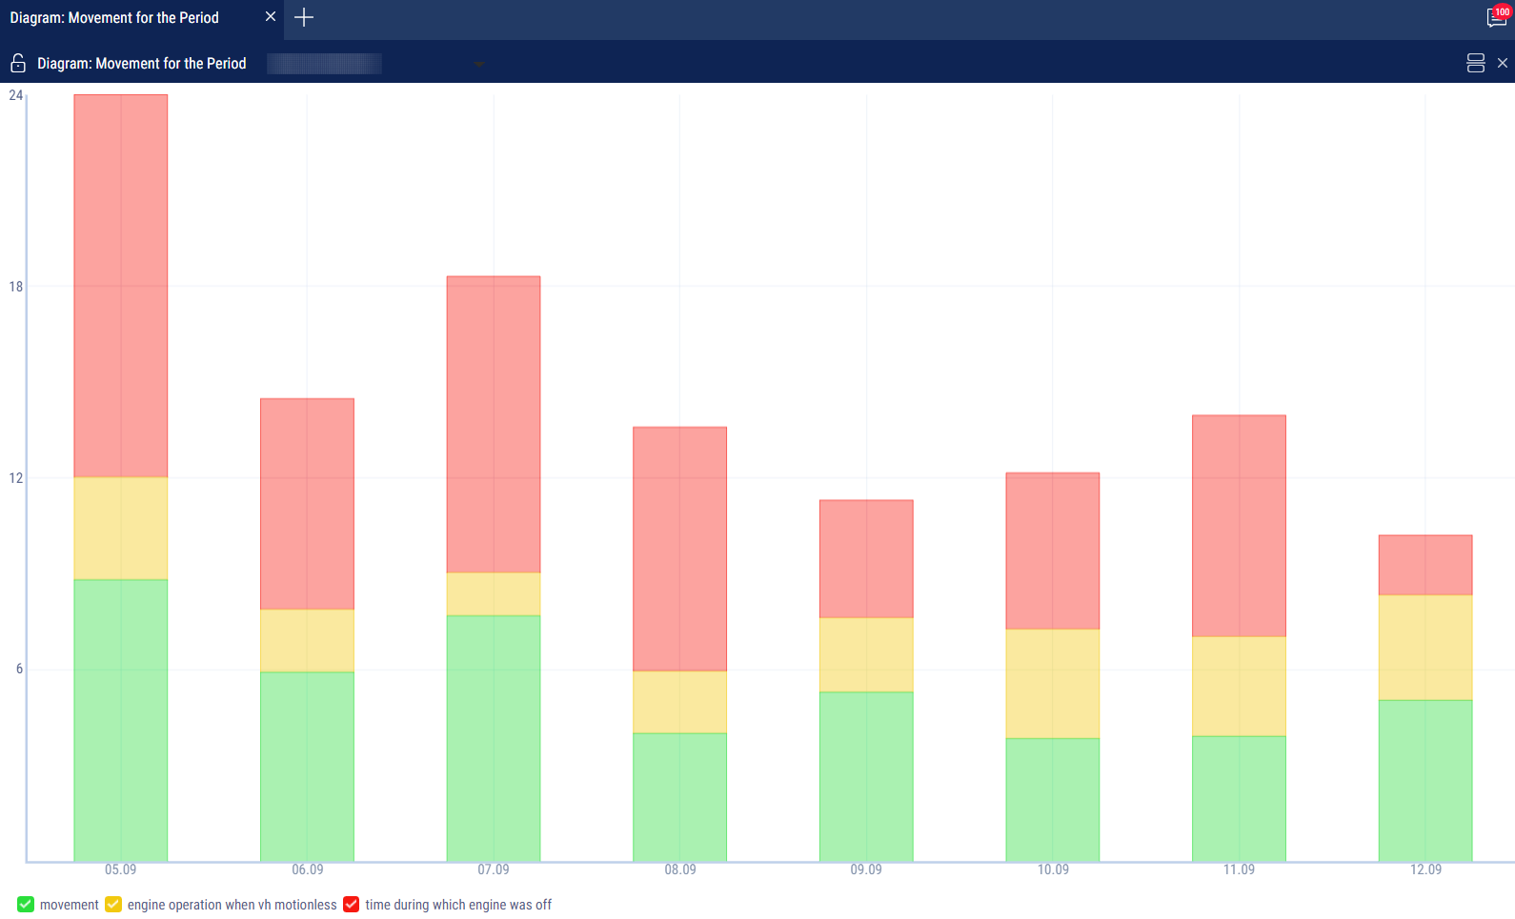
Task: Toggle the movement legend checkbox
Action: pos(26,904)
